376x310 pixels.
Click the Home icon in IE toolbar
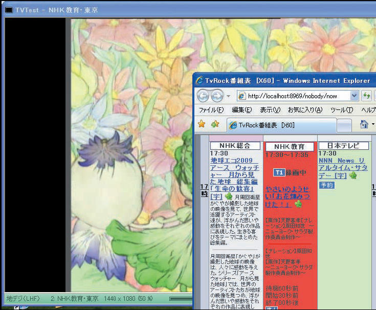point(364,124)
